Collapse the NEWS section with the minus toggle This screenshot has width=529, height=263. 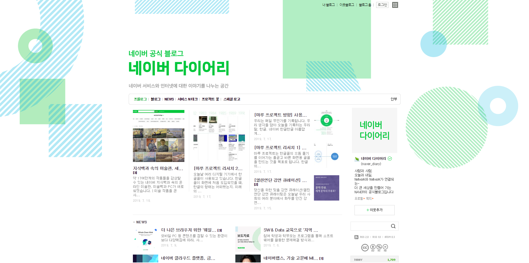pos(133,222)
